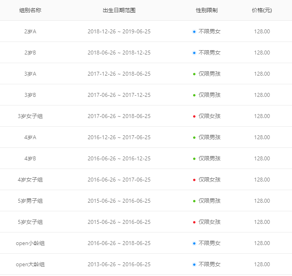Screen dimensions: 292x276
Task: Select the 5岁男子组 group name cell
Action: pyautogui.click(x=30, y=201)
